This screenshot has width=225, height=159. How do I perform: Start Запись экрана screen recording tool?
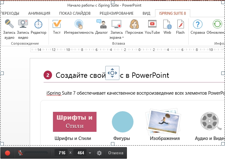pyautogui.click(x=117, y=24)
